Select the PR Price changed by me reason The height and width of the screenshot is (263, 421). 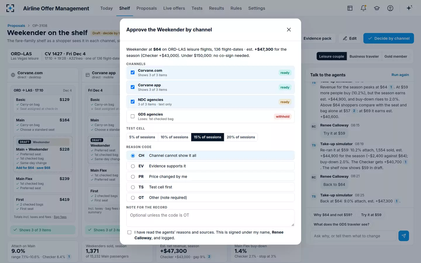point(210,177)
